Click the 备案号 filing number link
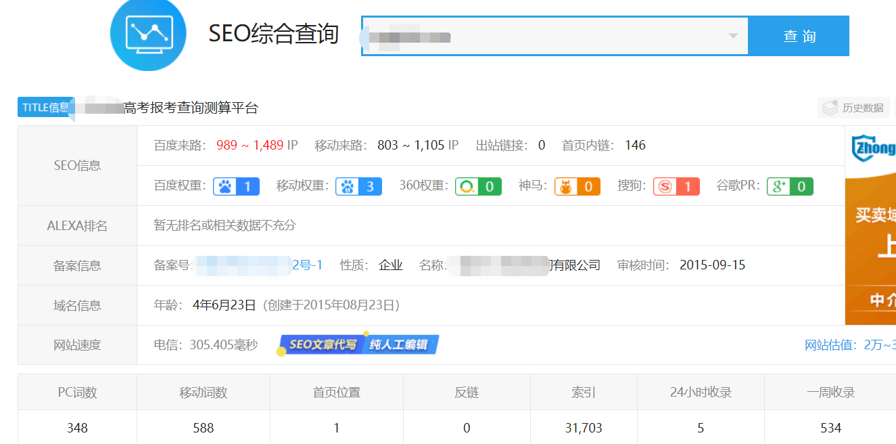The height and width of the screenshot is (444, 896). 257,265
